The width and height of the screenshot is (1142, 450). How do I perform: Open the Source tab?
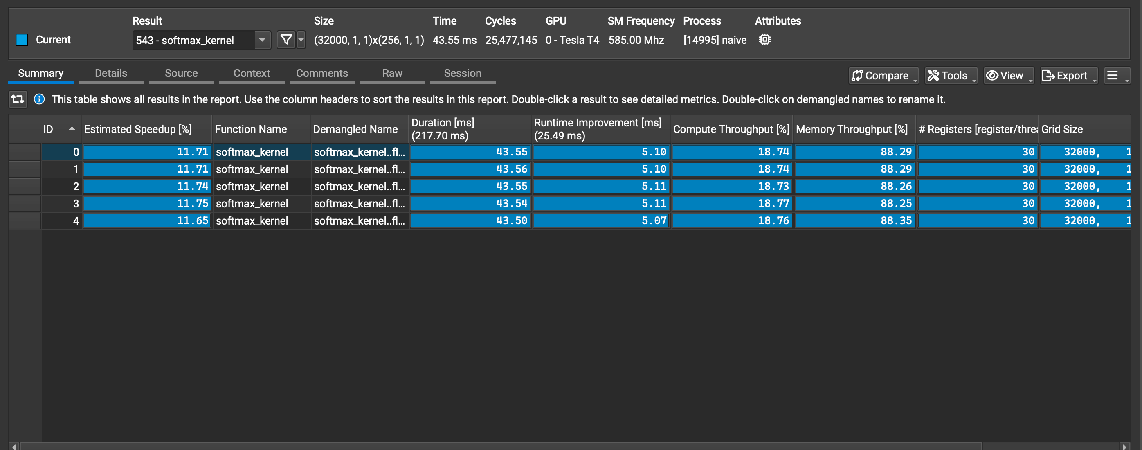181,73
